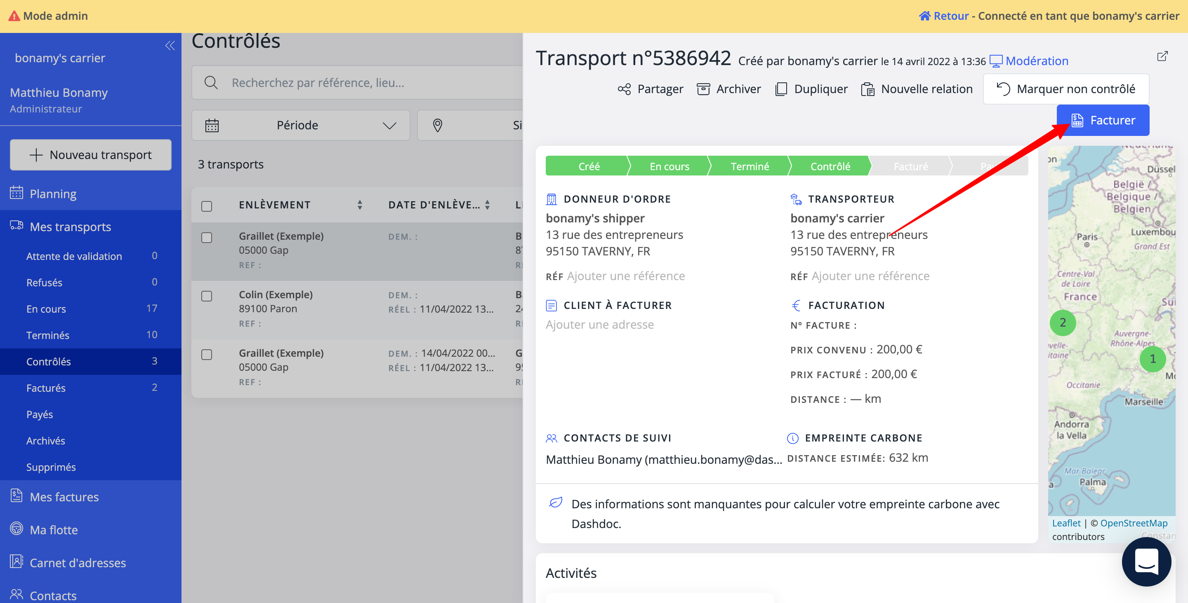Sort by Date d'enlèvement column arrows
The width and height of the screenshot is (1188, 603).
[487, 205]
